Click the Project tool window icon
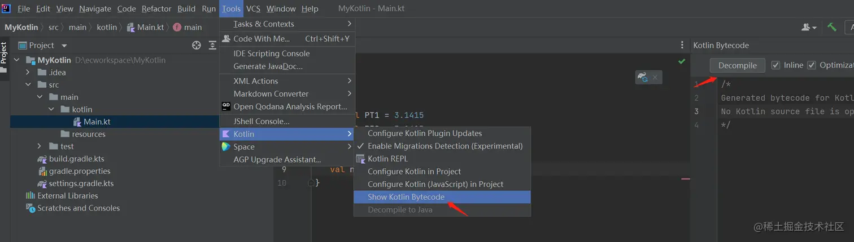The image size is (854, 242). 23,46
